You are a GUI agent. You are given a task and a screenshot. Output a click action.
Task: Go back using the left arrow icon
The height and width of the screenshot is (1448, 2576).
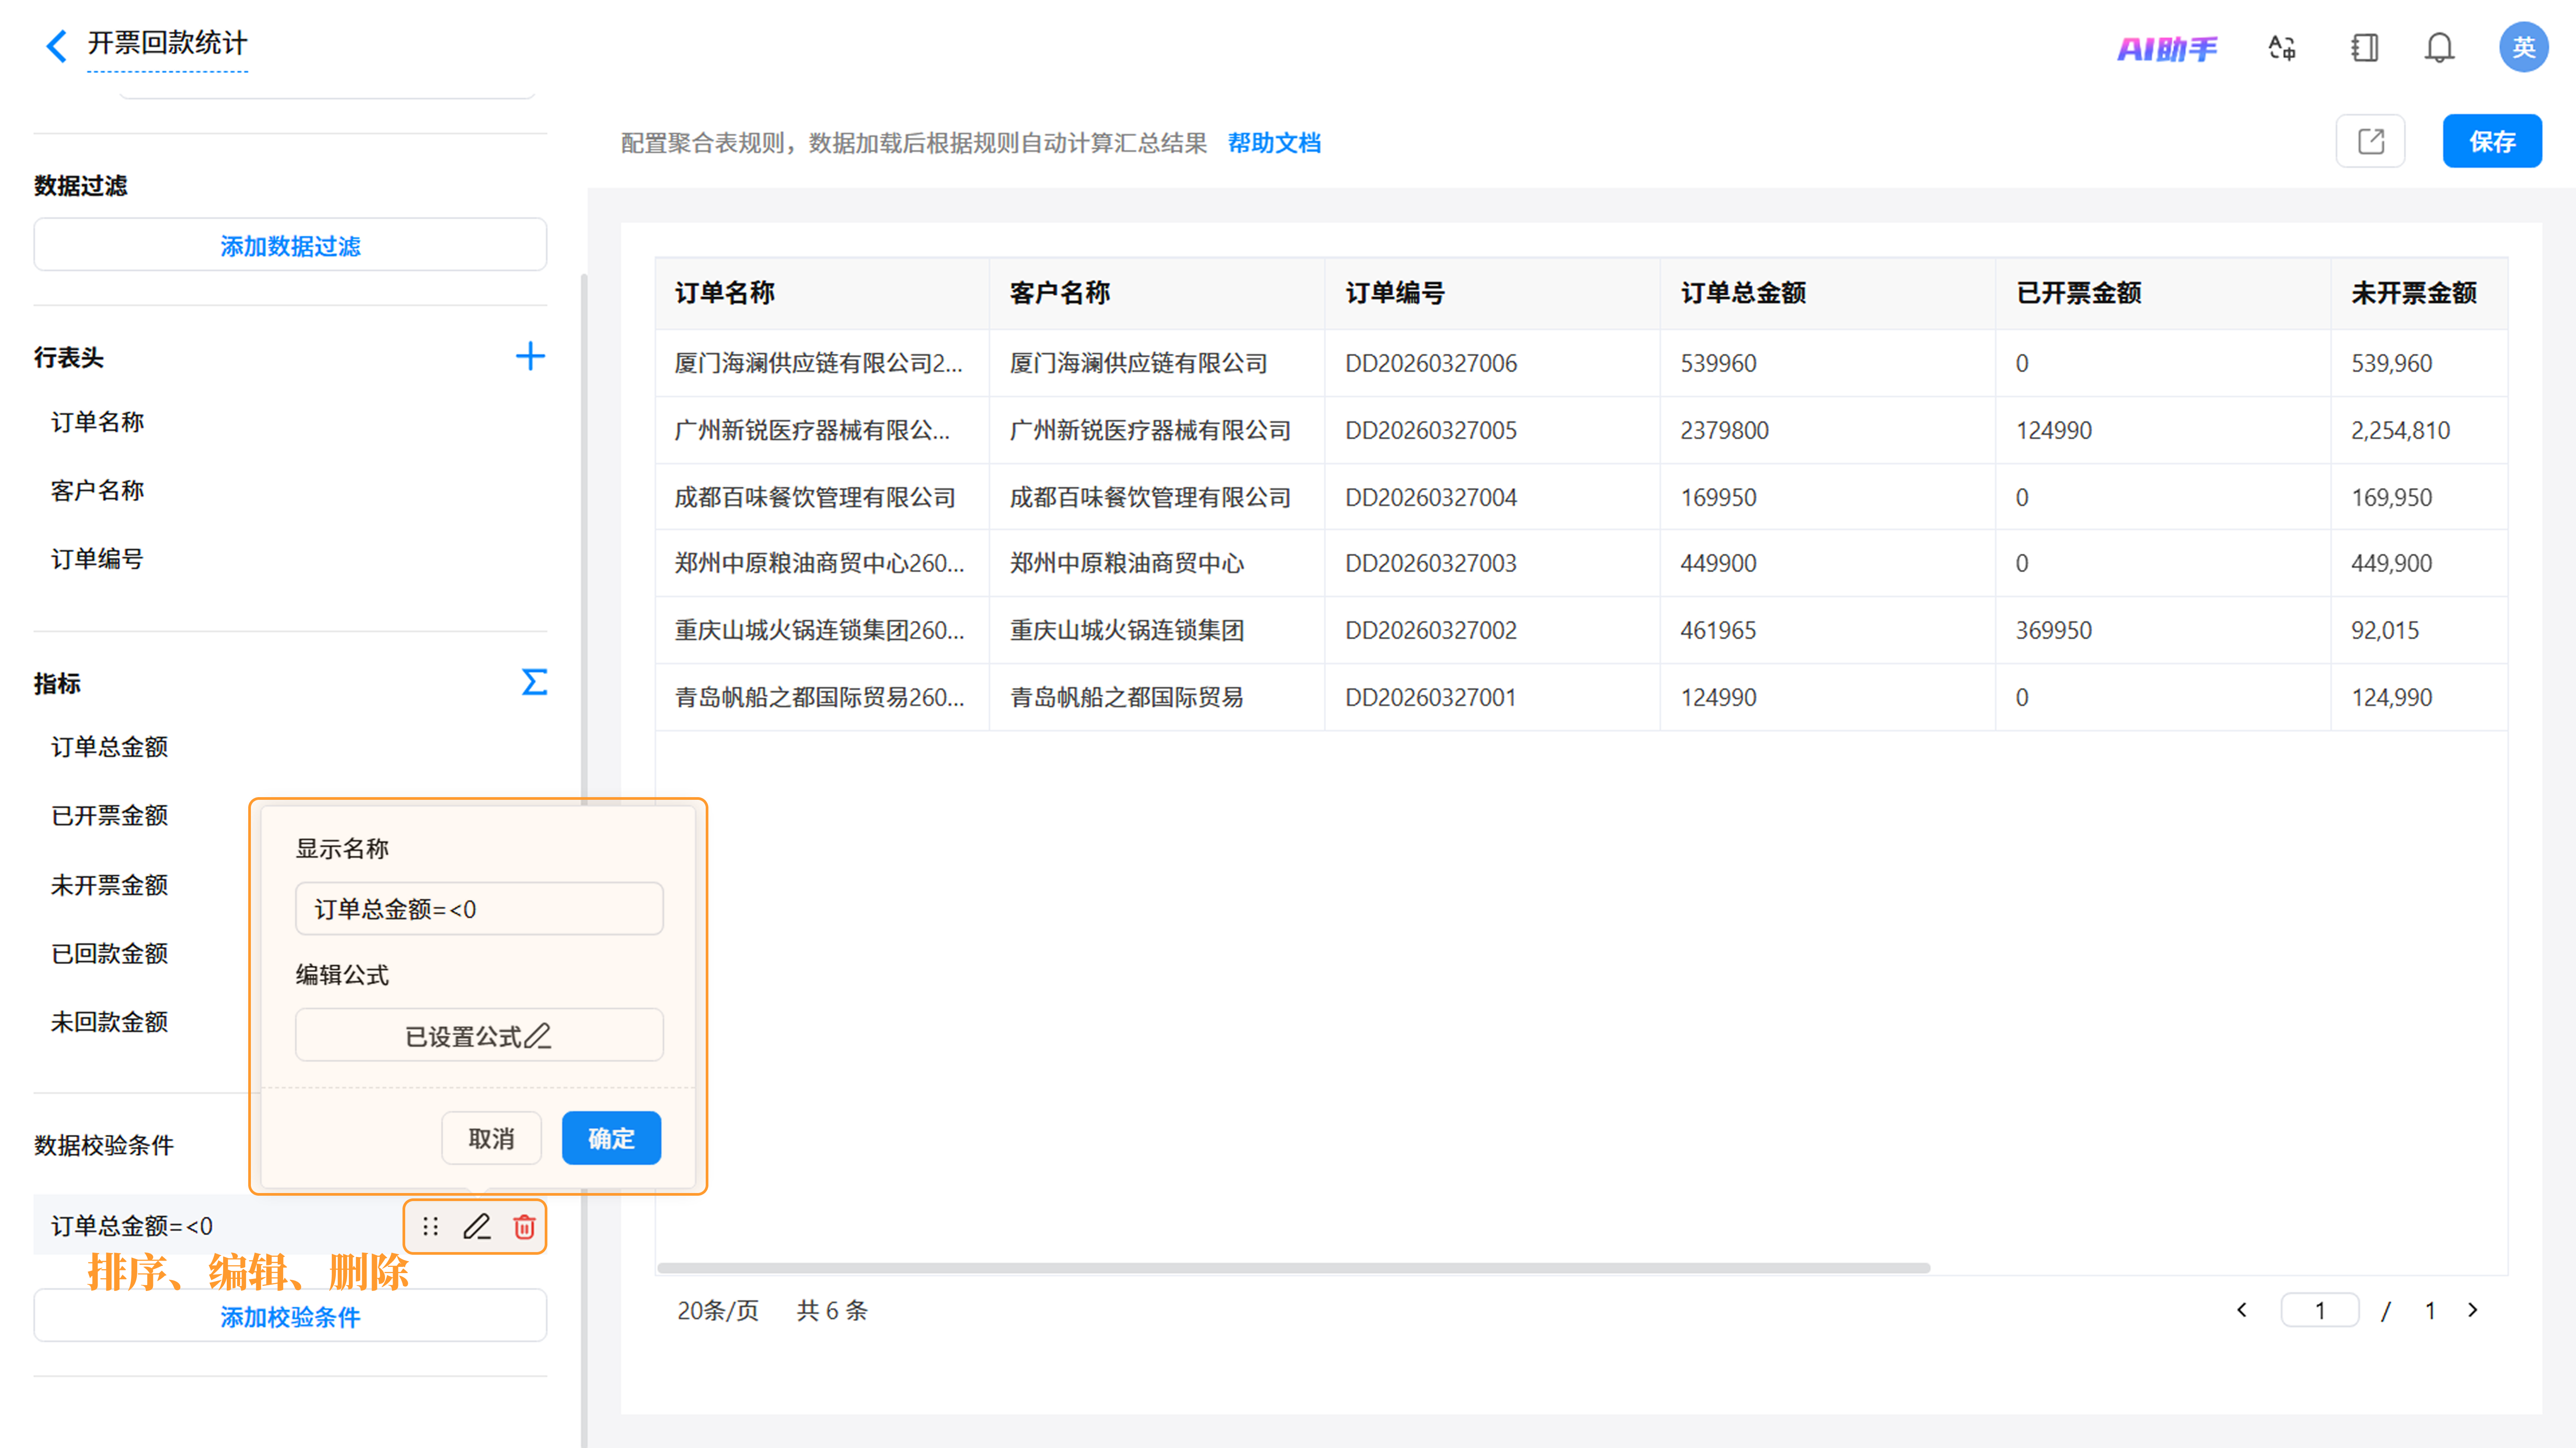pyautogui.click(x=57, y=46)
